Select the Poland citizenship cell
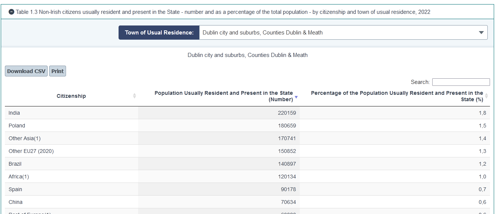 (x=17, y=126)
